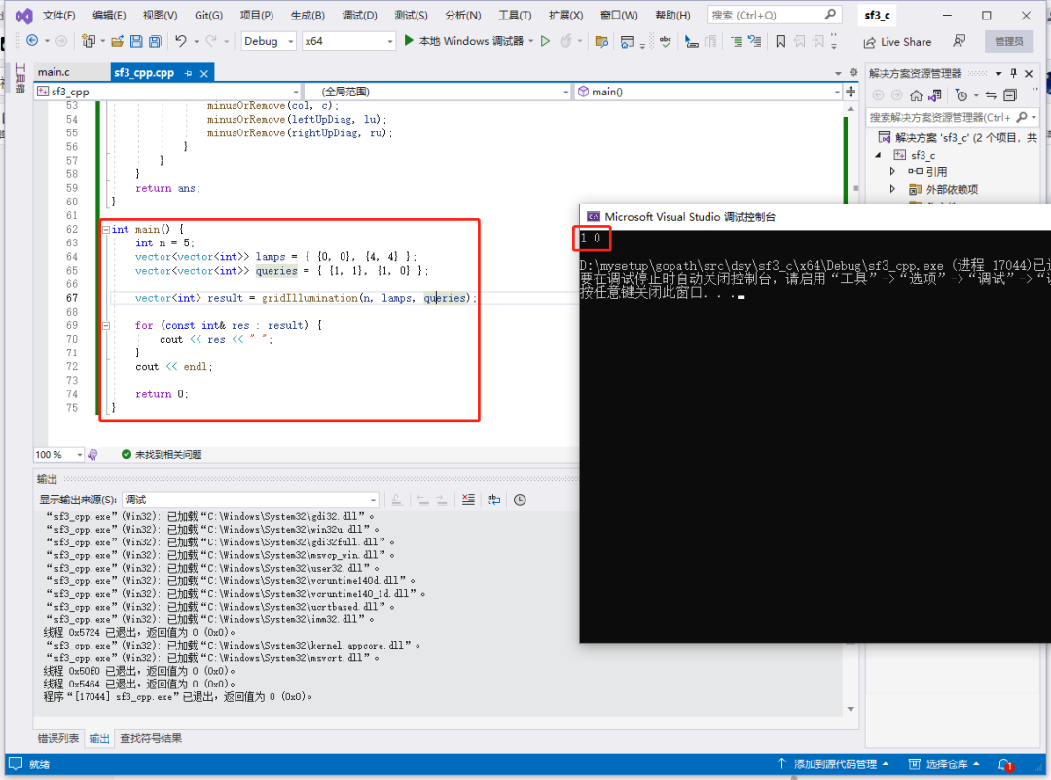Click the Solution Explorer search field

tap(952, 118)
